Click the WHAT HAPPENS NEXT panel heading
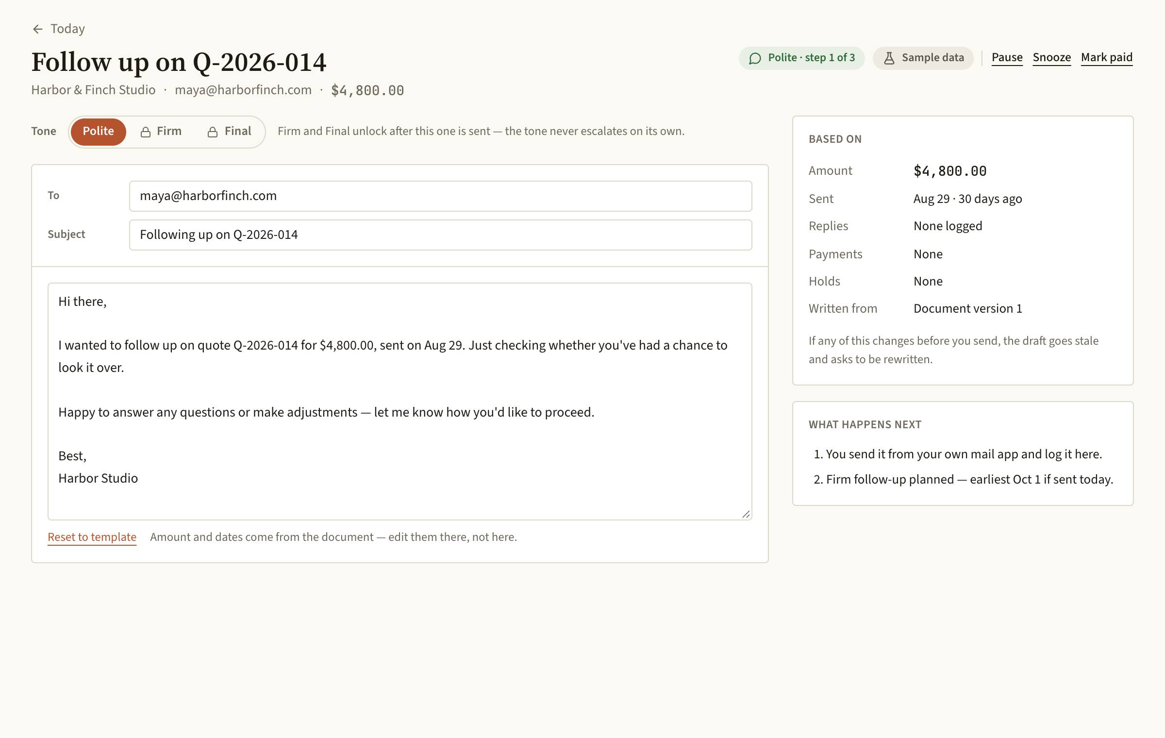This screenshot has height=738, width=1165. point(865,425)
